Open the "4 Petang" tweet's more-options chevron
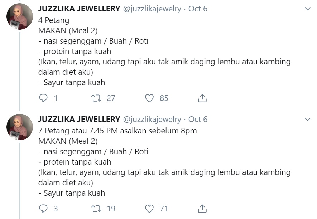The width and height of the screenshot is (317, 219). click(307, 9)
